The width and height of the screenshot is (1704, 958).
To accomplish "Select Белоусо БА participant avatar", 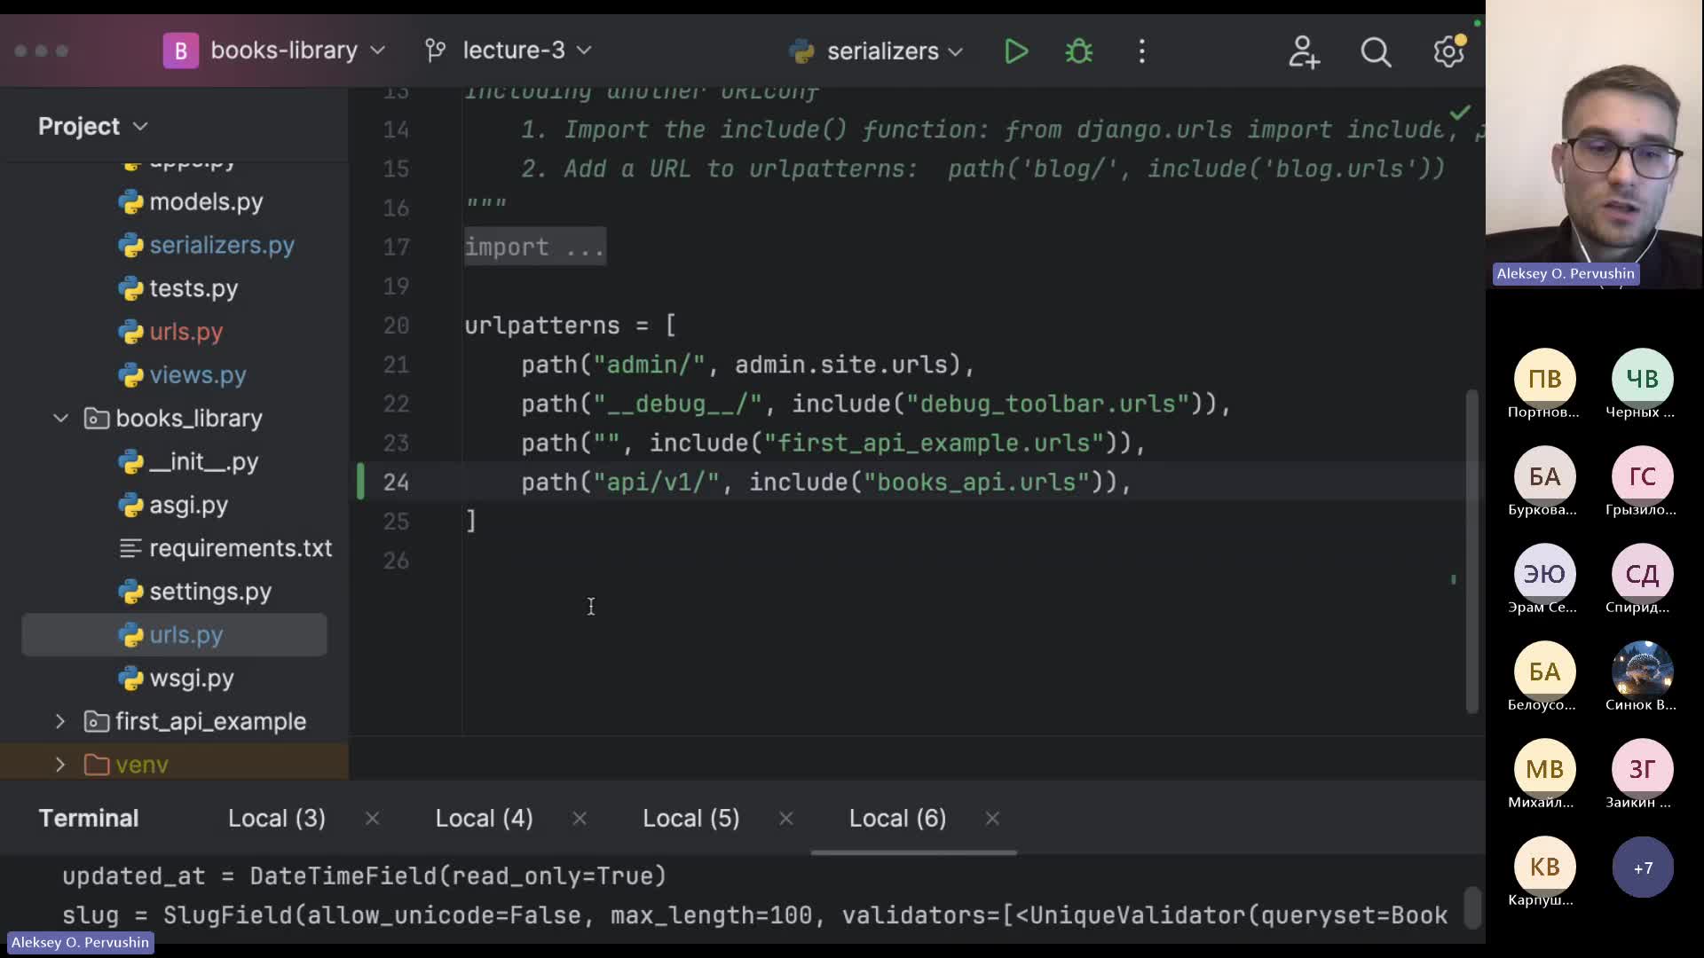I will (1544, 671).
